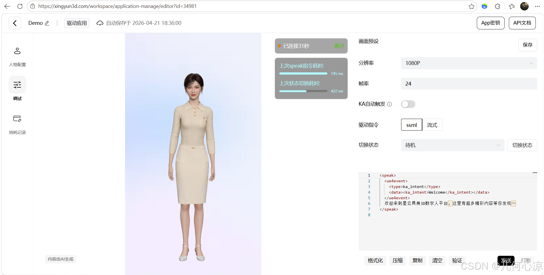Viewport: 544px width, 275px height.
Task: Click the 帧率 input field
Action: pyautogui.click(x=469, y=84)
